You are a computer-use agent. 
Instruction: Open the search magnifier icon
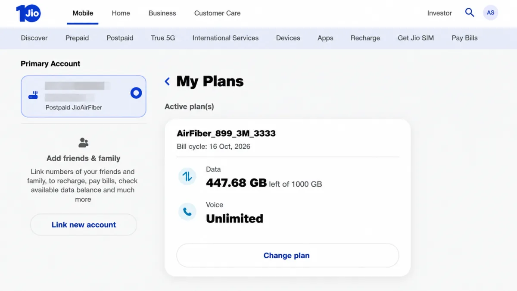[x=470, y=13]
